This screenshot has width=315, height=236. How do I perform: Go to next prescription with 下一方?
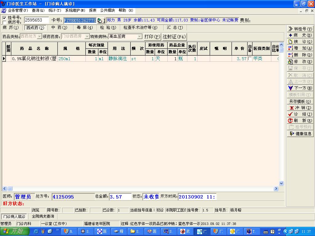300,88
